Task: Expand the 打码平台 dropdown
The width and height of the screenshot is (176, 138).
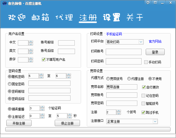Action: tap(141, 42)
